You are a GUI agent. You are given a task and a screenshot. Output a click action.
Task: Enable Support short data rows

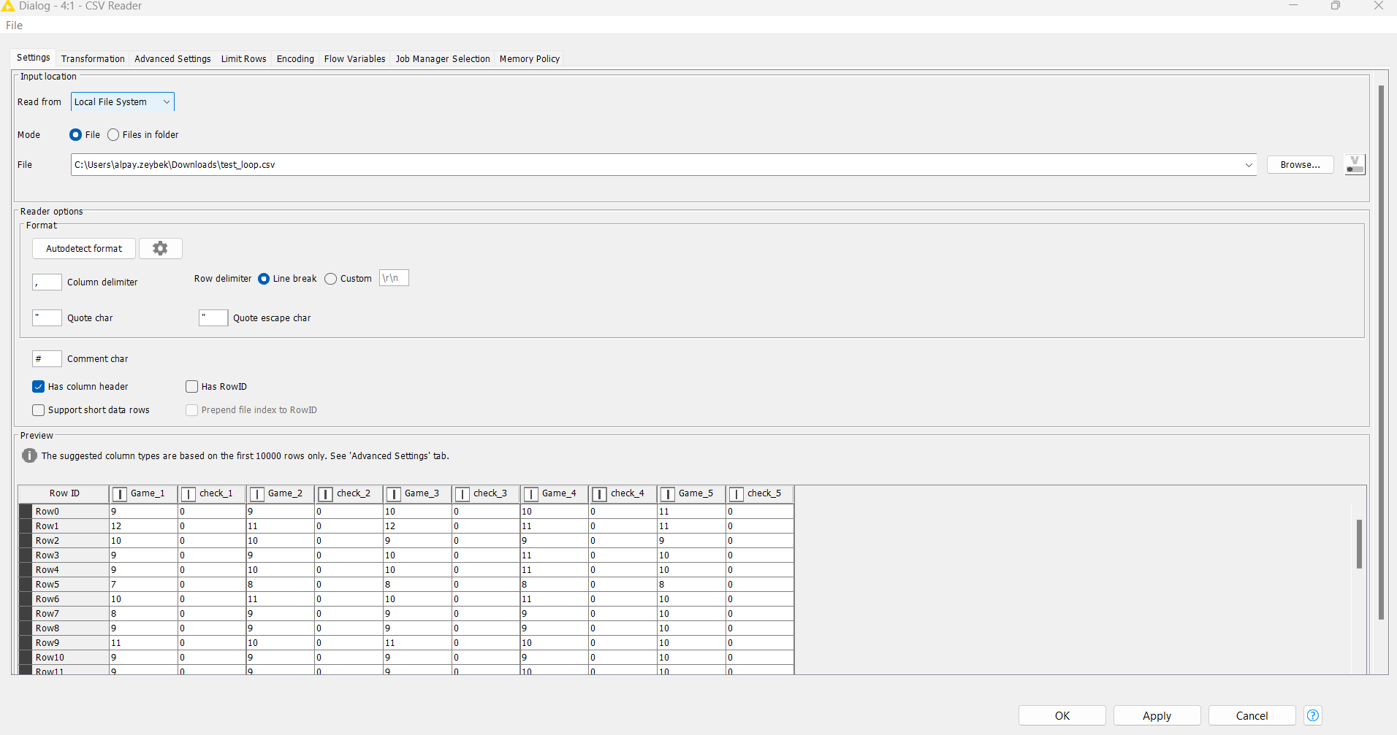[x=39, y=410]
